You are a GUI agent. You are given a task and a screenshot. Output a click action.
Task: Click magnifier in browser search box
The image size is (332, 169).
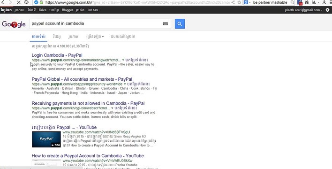tap(292, 2)
